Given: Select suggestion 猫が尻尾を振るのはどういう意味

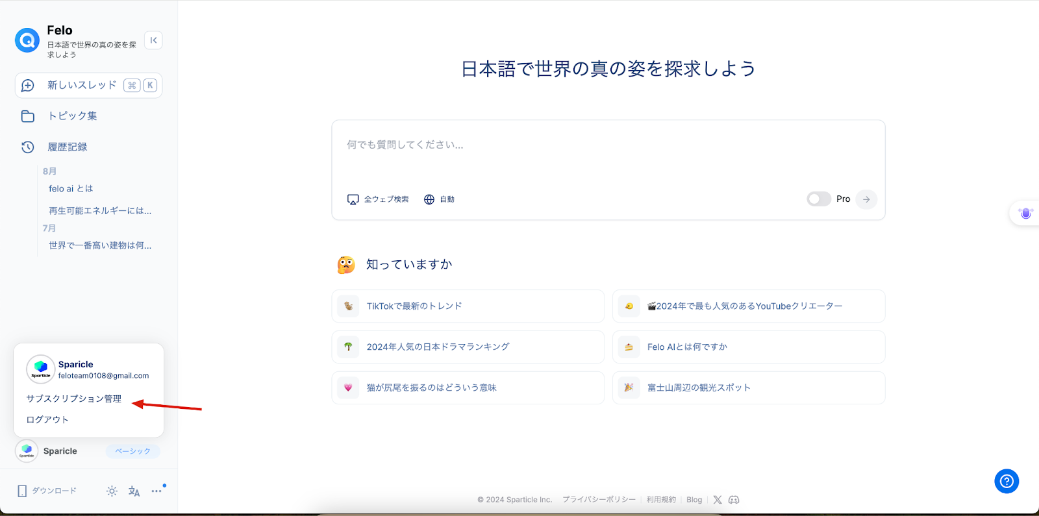Looking at the screenshot, I should point(468,387).
